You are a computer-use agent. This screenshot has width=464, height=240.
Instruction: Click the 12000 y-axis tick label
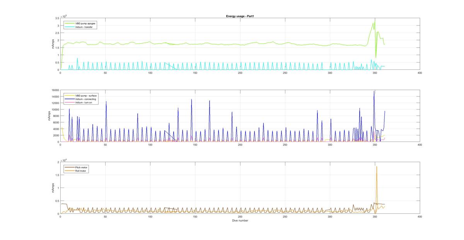(55, 103)
